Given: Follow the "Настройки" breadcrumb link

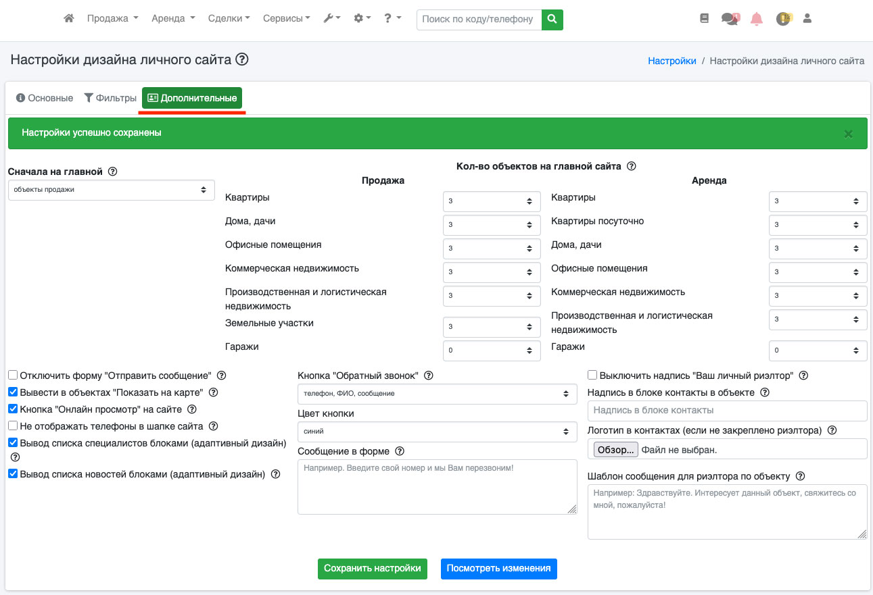Looking at the screenshot, I should coord(672,61).
